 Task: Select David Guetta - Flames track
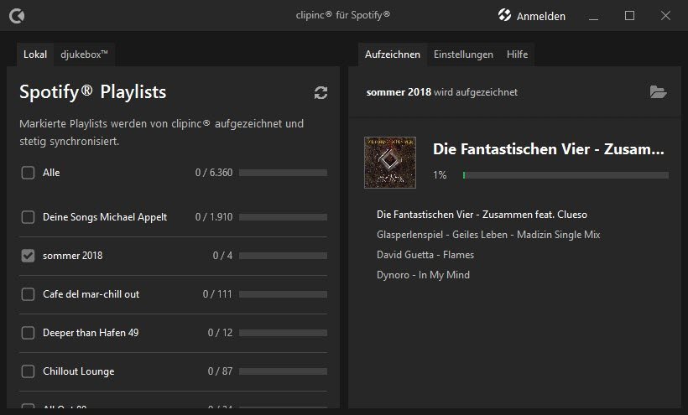(425, 255)
